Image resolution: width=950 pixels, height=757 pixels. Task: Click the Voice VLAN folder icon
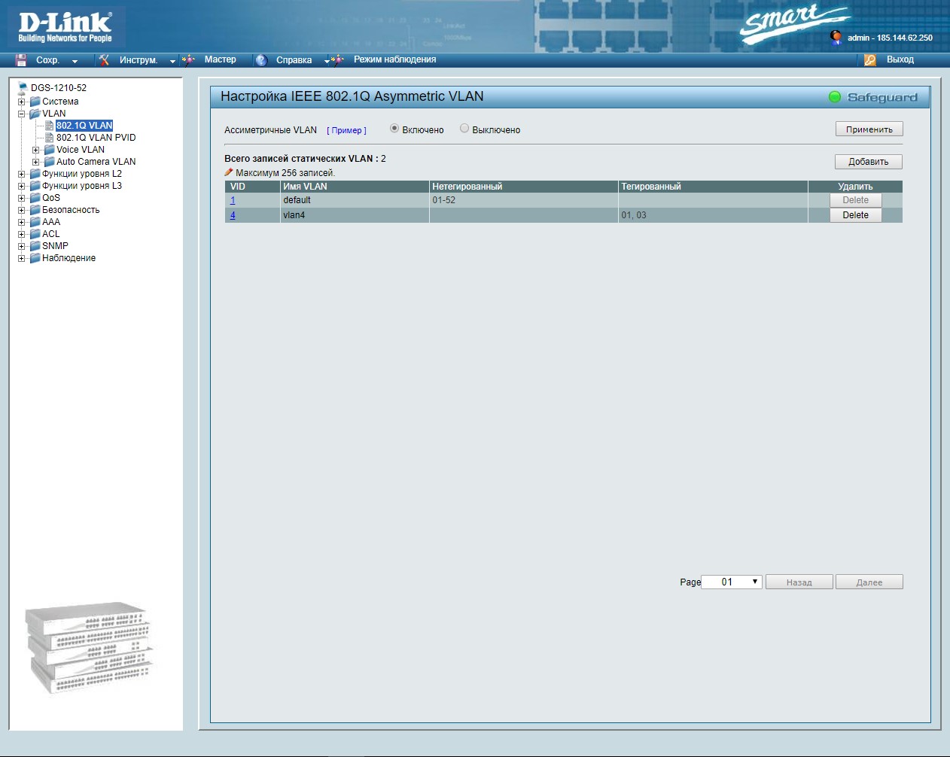[x=49, y=150]
